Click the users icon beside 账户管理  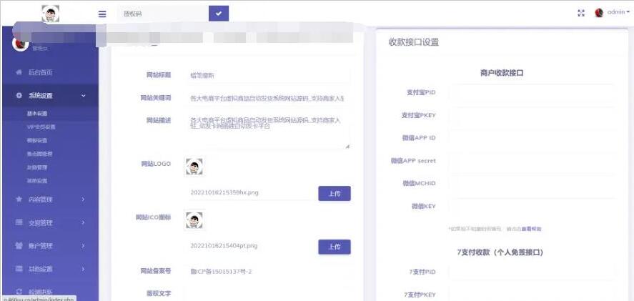tap(19, 245)
